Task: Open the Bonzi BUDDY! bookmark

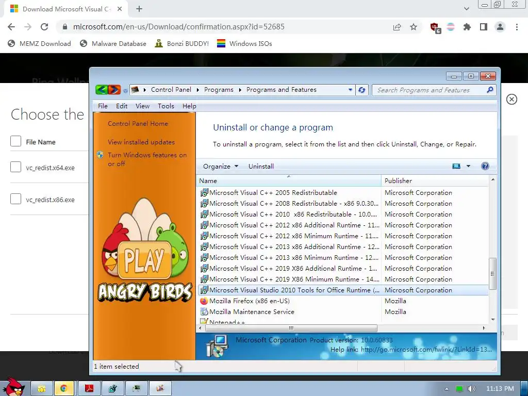Action: point(182,43)
